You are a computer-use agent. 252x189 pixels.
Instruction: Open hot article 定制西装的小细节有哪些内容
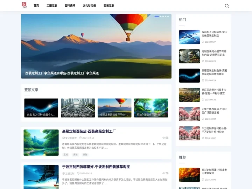pyautogui.click(x=214, y=53)
